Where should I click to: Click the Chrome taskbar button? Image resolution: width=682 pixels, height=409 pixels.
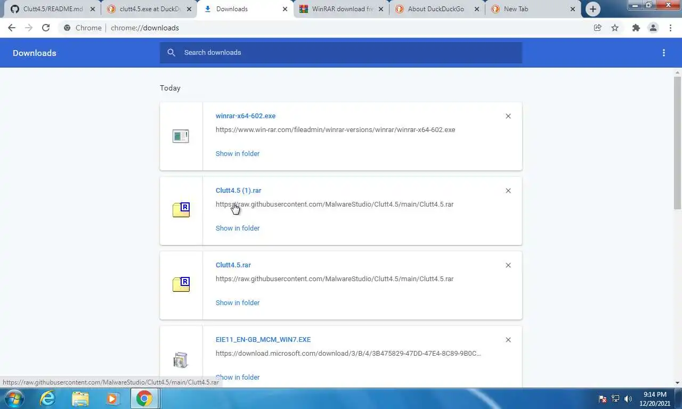click(144, 398)
